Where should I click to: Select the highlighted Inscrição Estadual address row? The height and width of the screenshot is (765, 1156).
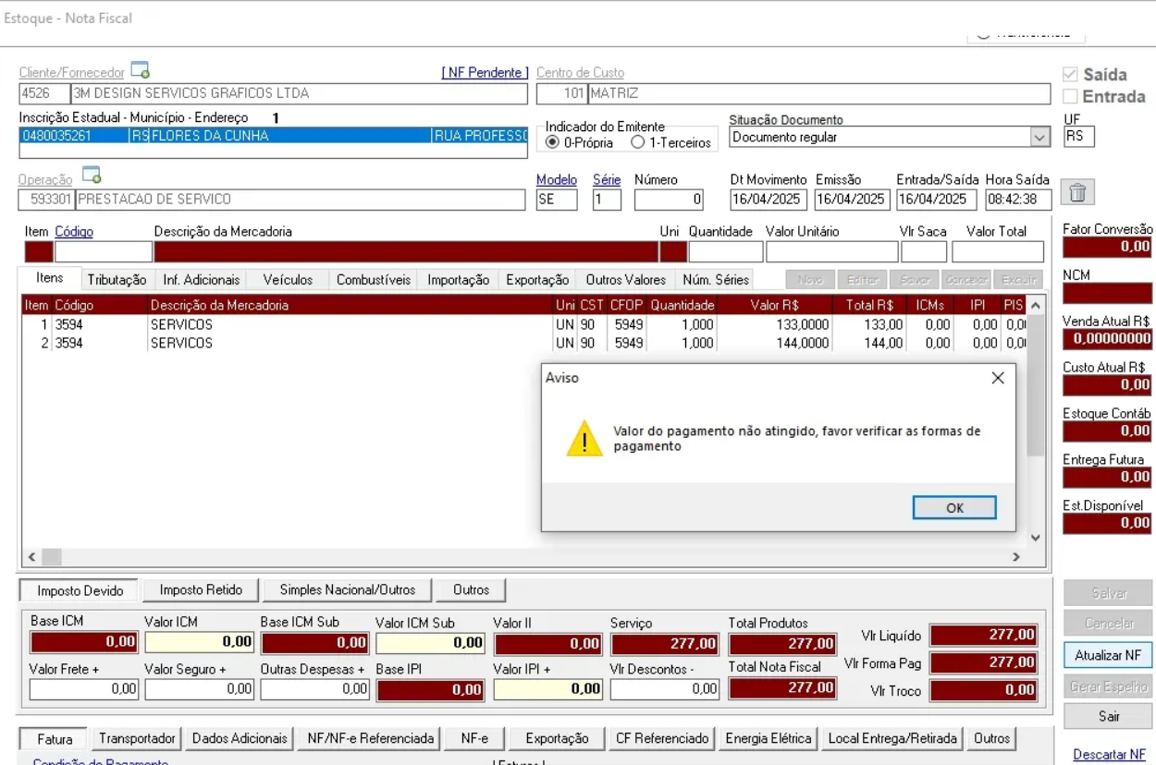274,136
